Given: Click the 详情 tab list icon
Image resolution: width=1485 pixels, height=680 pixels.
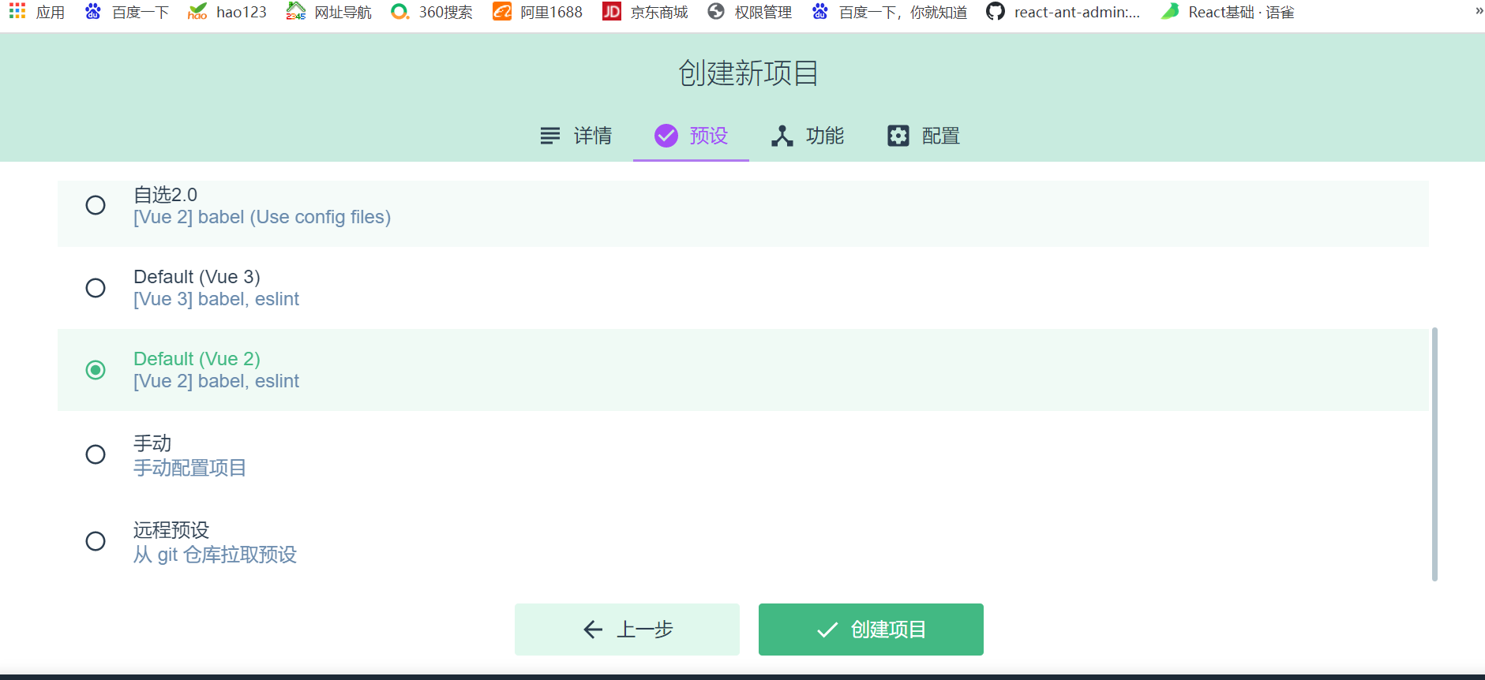Looking at the screenshot, I should point(549,136).
